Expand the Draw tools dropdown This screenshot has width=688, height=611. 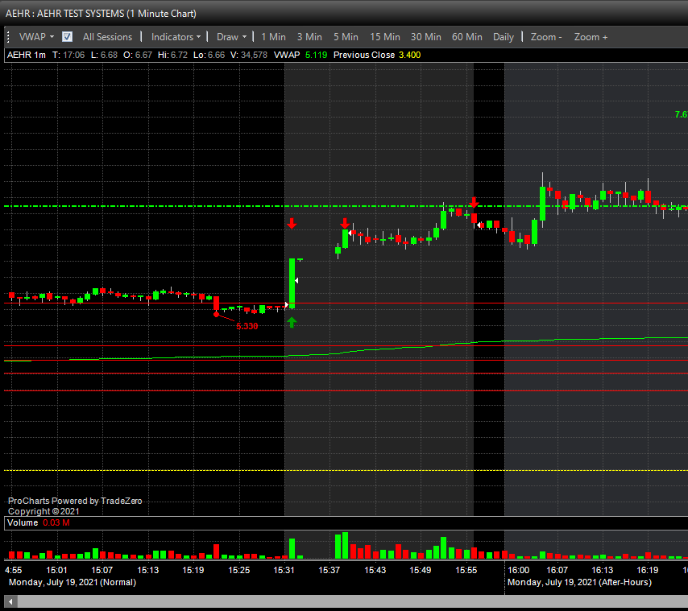231,37
